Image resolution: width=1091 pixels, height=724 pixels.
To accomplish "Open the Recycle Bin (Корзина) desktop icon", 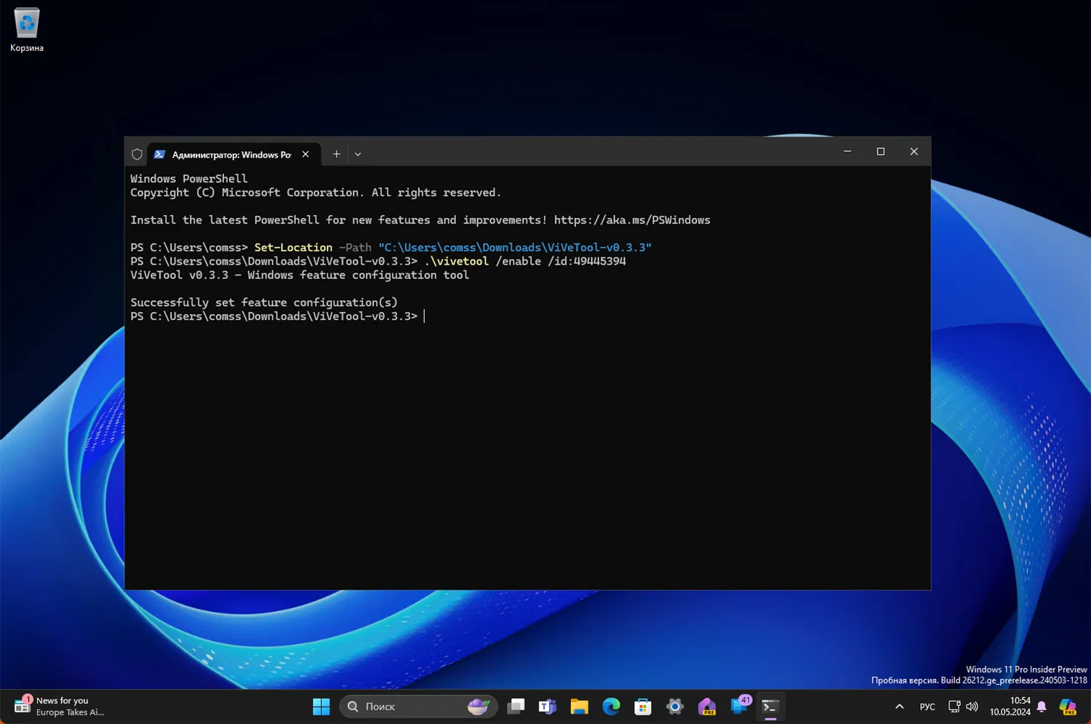I will click(27, 31).
